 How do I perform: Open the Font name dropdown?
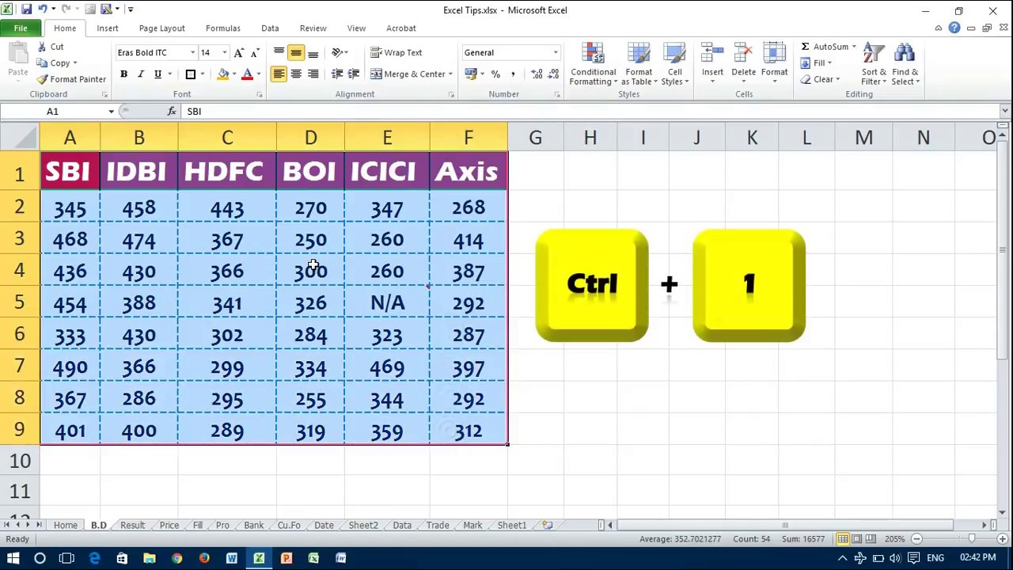[x=192, y=52]
